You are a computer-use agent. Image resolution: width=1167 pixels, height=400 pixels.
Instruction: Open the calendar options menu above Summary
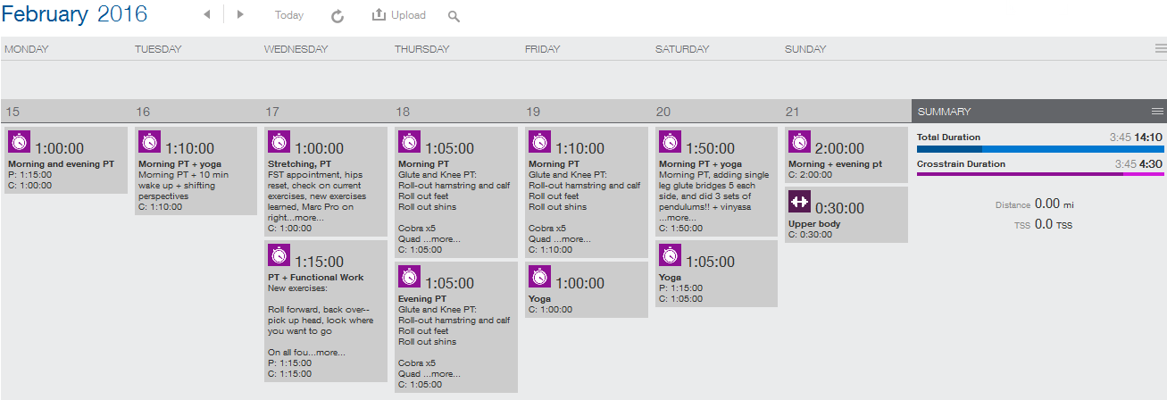click(x=1159, y=49)
